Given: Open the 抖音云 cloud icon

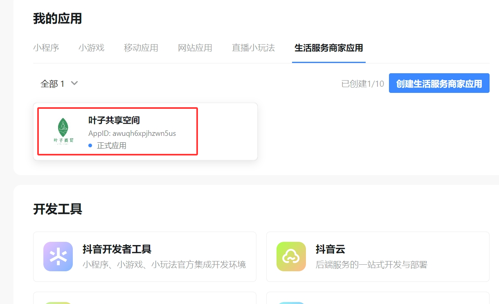Looking at the screenshot, I should (291, 257).
